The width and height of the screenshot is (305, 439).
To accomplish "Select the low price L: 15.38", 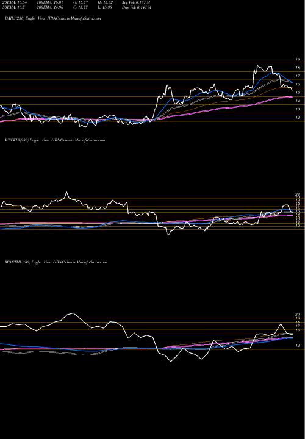I will pos(105,7).
